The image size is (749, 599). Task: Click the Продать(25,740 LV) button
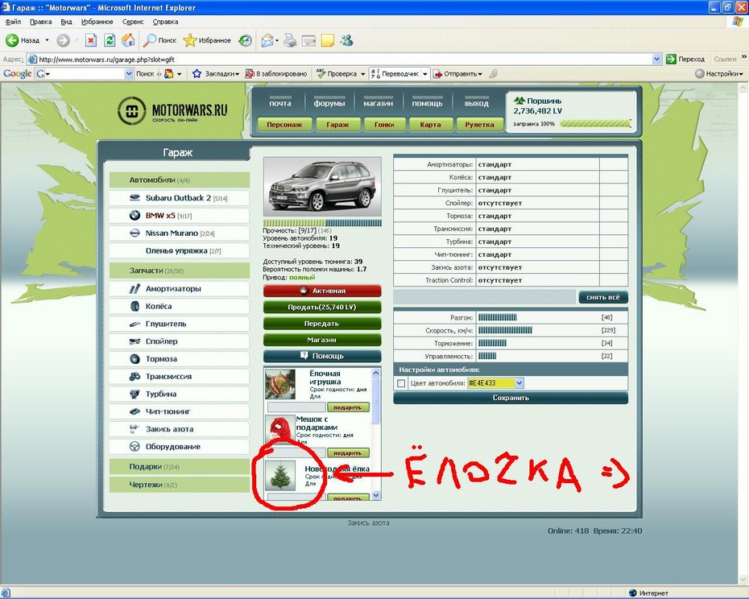[322, 307]
